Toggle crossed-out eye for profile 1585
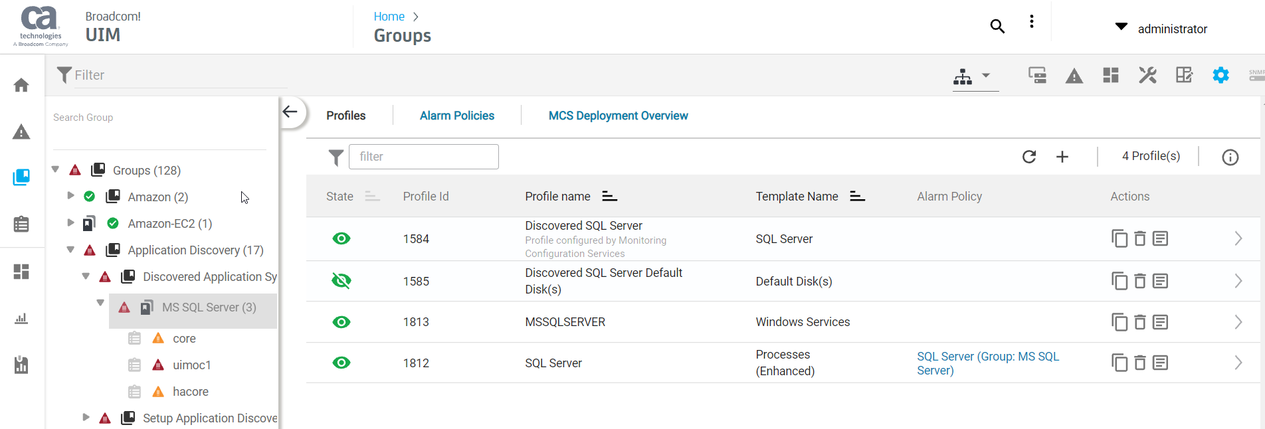 pos(341,281)
